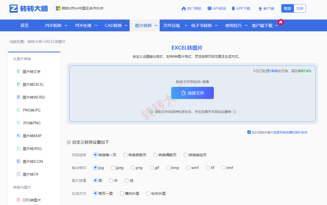Choose wmf as output format
Image resolution: width=327 pixels, height=205 pixels.
click(188, 168)
